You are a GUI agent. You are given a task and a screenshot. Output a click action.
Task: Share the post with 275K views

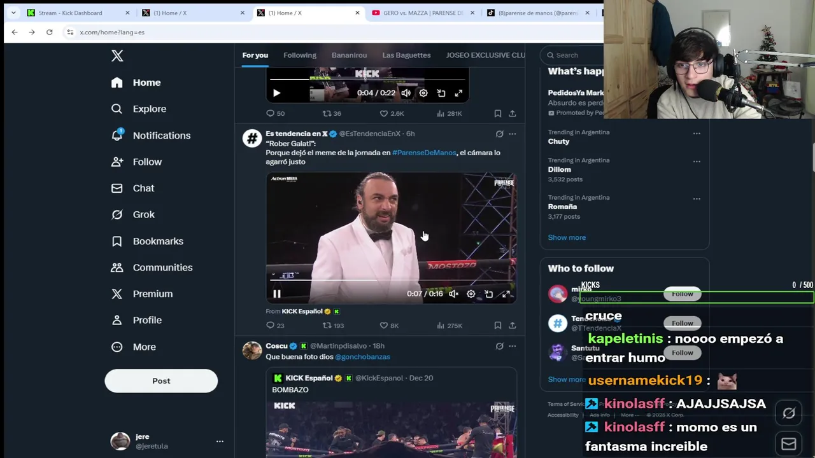(513, 325)
